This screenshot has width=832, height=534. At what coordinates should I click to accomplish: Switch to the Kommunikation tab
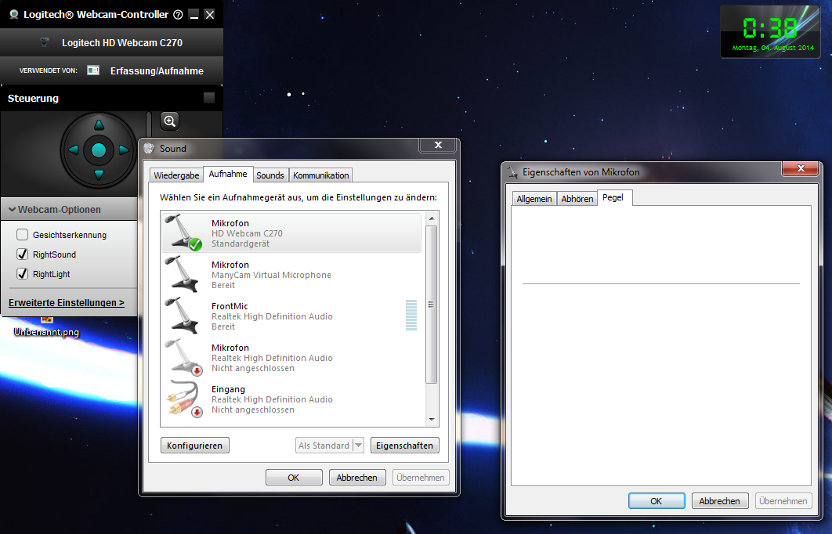320,175
